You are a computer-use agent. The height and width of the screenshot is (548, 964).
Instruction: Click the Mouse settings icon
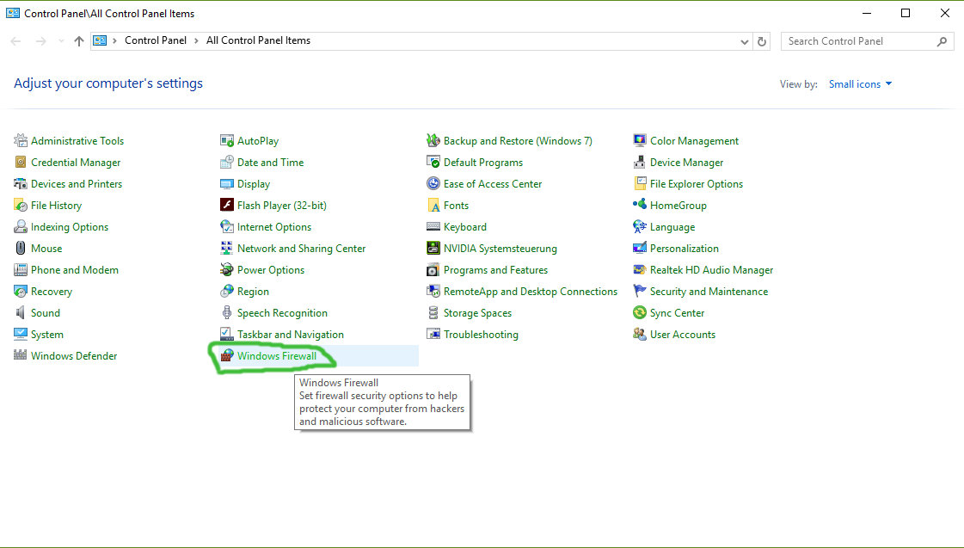(x=21, y=249)
